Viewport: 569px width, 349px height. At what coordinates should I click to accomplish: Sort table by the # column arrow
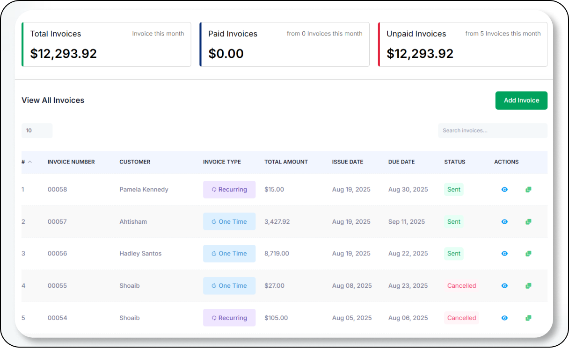tap(30, 162)
